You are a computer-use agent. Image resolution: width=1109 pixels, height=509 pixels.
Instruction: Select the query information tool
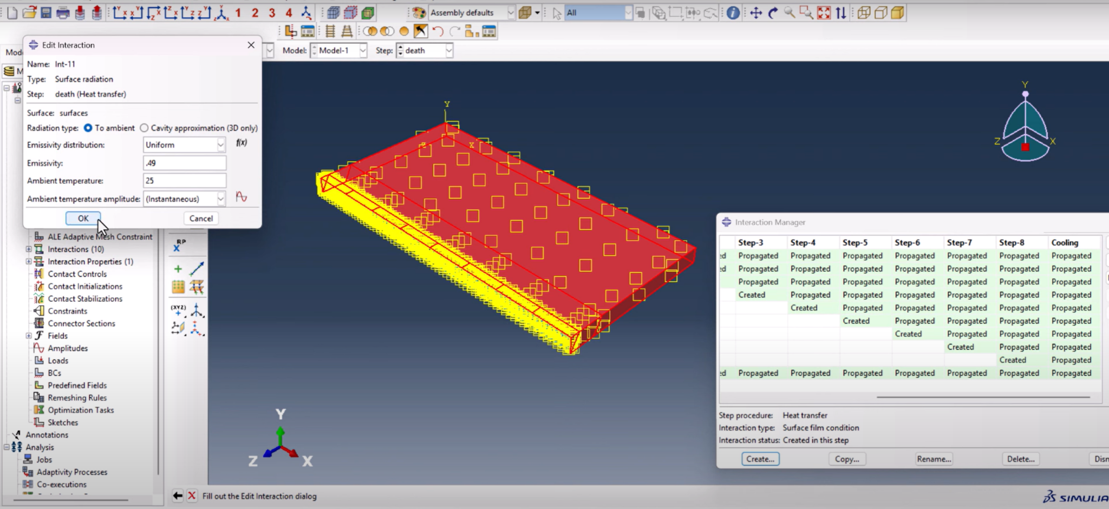click(733, 12)
